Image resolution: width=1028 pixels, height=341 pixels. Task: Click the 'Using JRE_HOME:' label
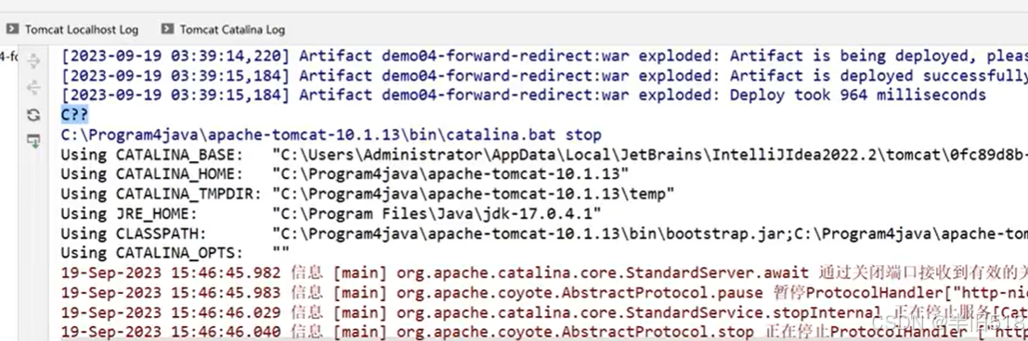[x=128, y=214]
